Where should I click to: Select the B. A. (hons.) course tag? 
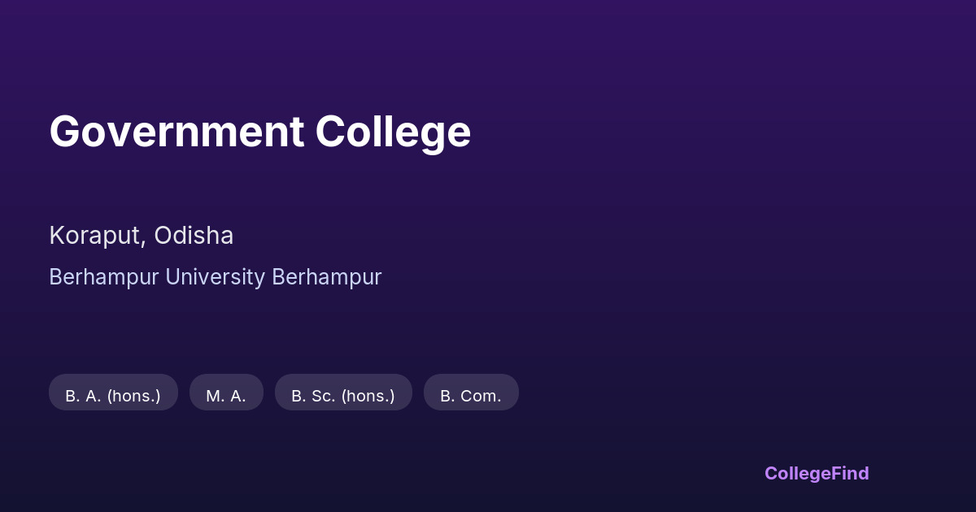[x=113, y=396]
